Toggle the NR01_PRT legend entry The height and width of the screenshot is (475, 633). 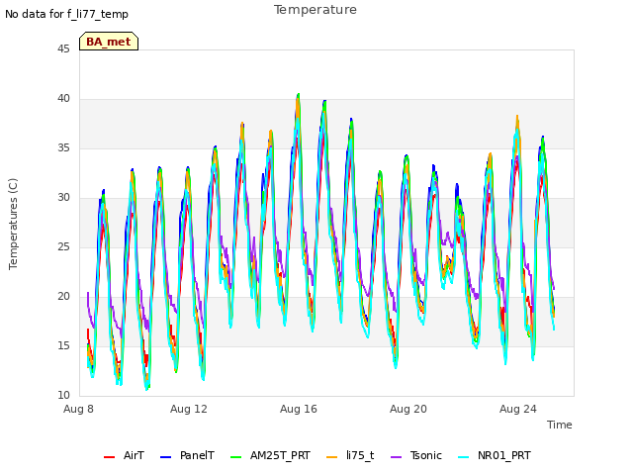click(x=495, y=456)
